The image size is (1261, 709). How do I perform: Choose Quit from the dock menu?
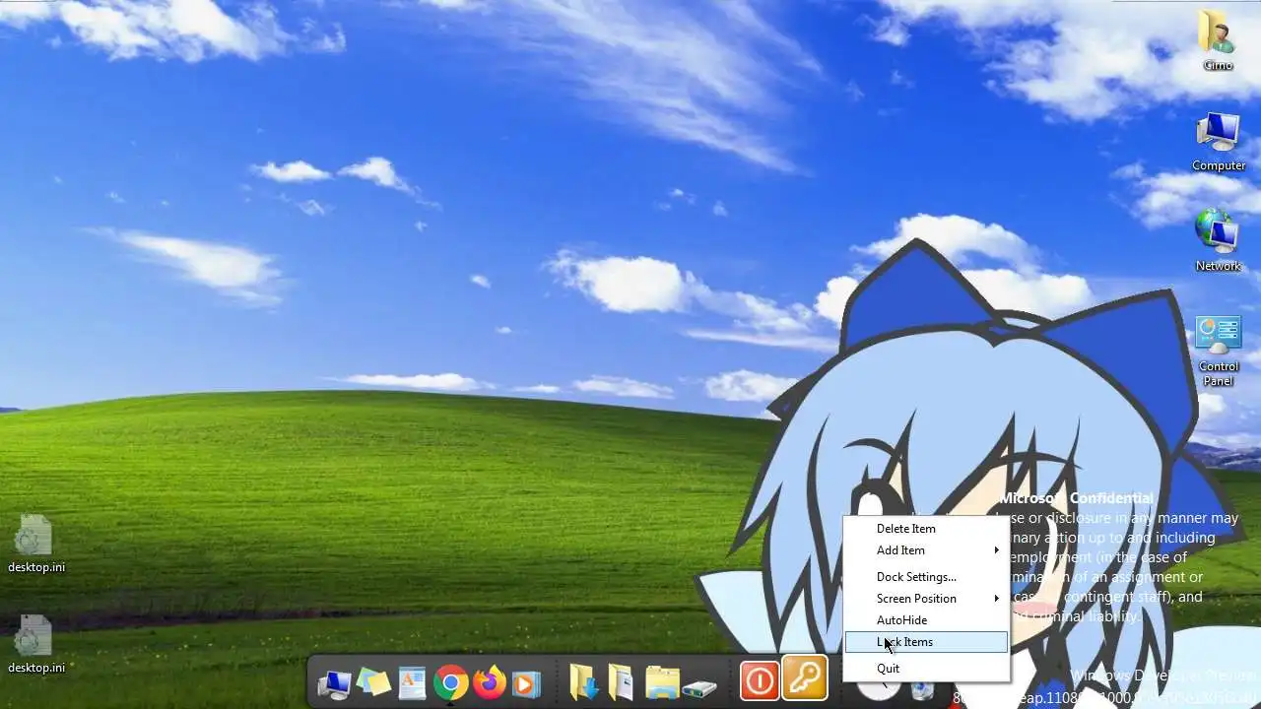pyautogui.click(x=926, y=669)
